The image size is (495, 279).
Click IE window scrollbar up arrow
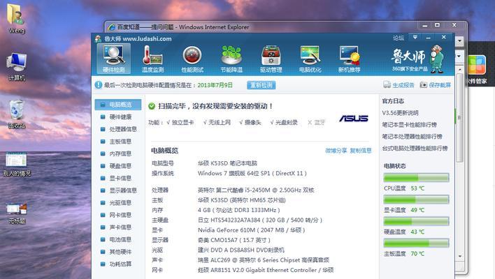point(459,69)
